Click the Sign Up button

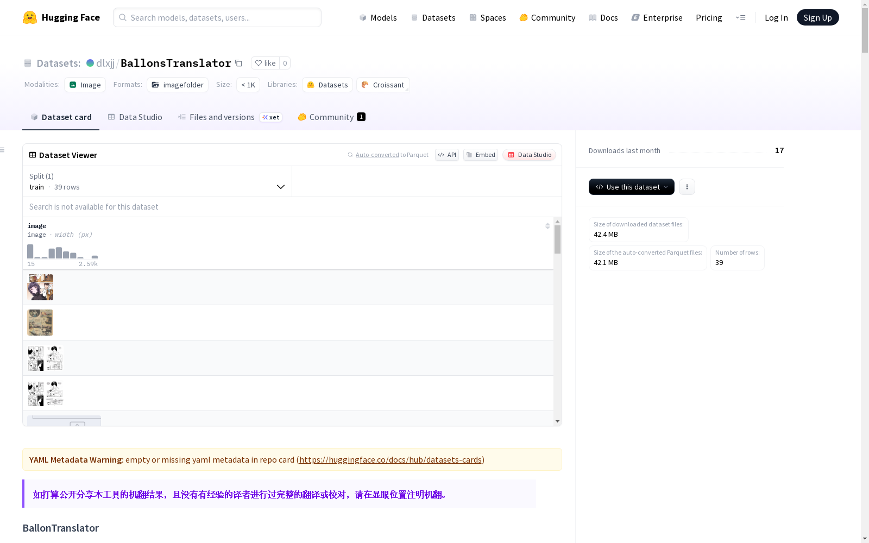coord(818,17)
